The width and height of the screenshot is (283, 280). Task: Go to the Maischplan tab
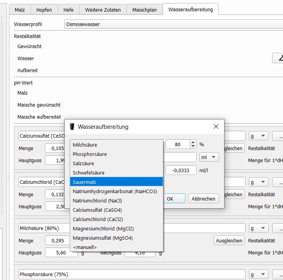click(144, 10)
